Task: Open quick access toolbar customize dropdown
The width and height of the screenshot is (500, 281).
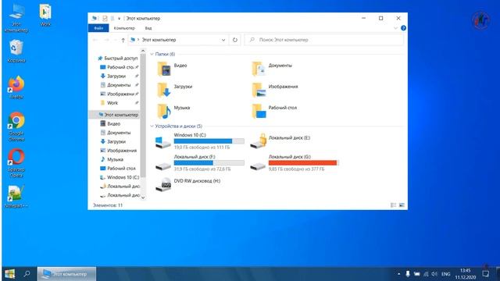Action: click(119, 19)
